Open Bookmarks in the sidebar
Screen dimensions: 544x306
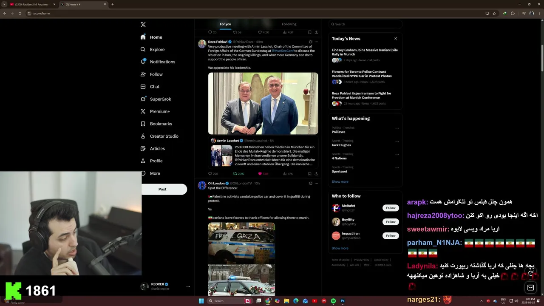pyautogui.click(x=156, y=124)
